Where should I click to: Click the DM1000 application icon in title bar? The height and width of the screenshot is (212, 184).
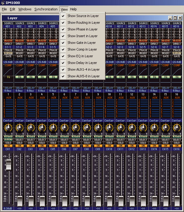(3, 2)
